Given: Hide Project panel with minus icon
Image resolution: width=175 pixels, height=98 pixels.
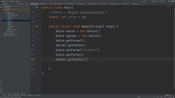Looking at the screenshot, I should 29,4.
